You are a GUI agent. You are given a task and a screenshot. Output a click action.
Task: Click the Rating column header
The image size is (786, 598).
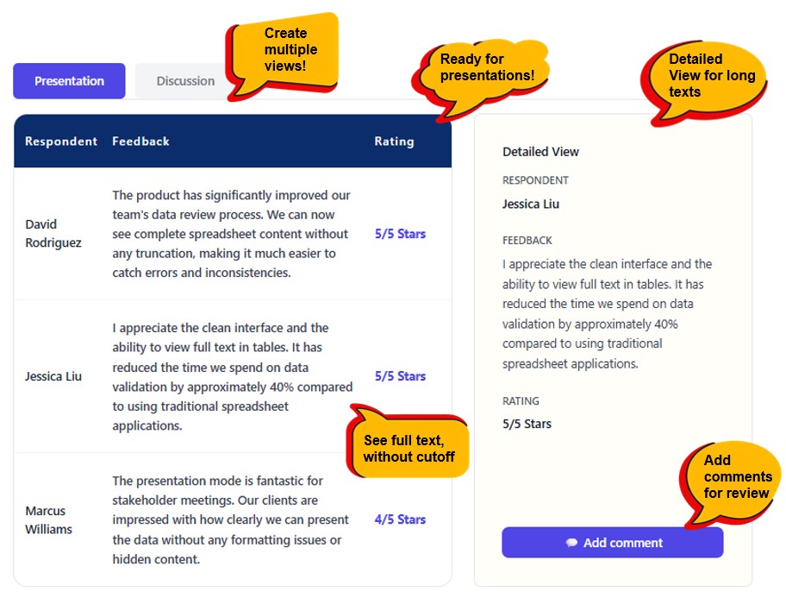coord(394,142)
